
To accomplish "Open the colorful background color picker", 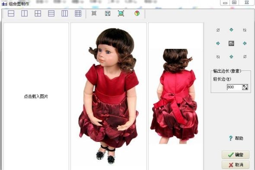I will (x=137, y=13).
